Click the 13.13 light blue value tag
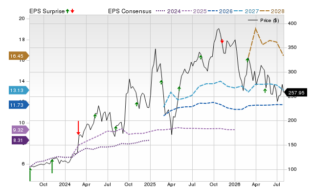Screen dimensions: 313x187 pos(19,90)
